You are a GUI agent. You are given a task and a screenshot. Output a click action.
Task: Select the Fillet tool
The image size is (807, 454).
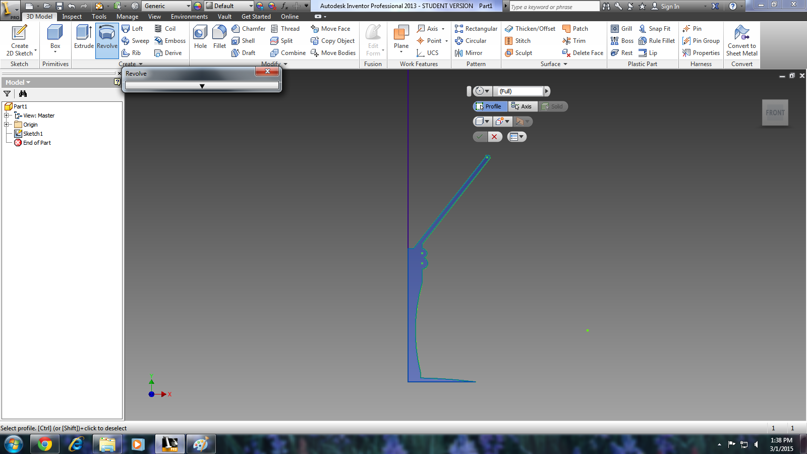click(219, 38)
